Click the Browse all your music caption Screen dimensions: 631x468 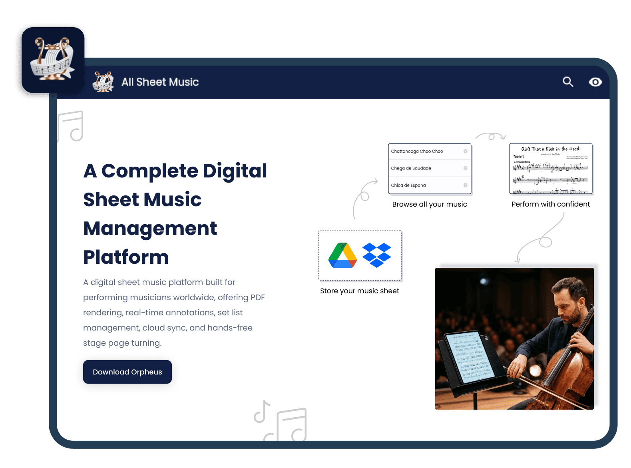[x=430, y=204]
